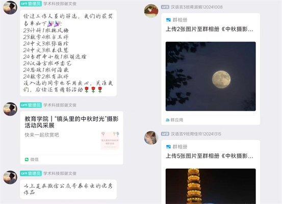Tap the 群相册 icon in 周佳玲's post

[168, 147]
